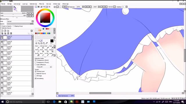Adjust the layer Opacity slider
Image resolution: width=186 pixels, height=104 pixels.
pyautogui.click(x=20, y=24)
